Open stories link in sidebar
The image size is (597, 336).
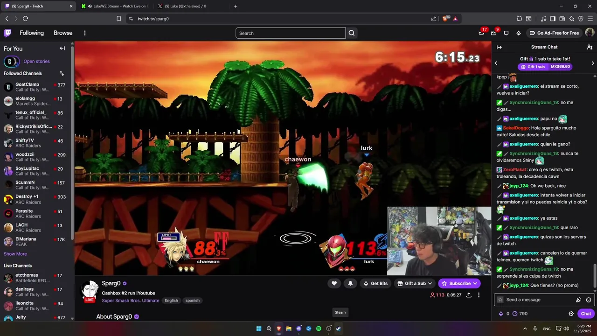[x=36, y=61]
